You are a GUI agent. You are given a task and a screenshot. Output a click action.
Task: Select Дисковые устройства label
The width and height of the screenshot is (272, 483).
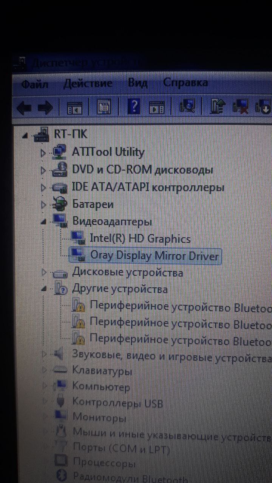coord(128,272)
